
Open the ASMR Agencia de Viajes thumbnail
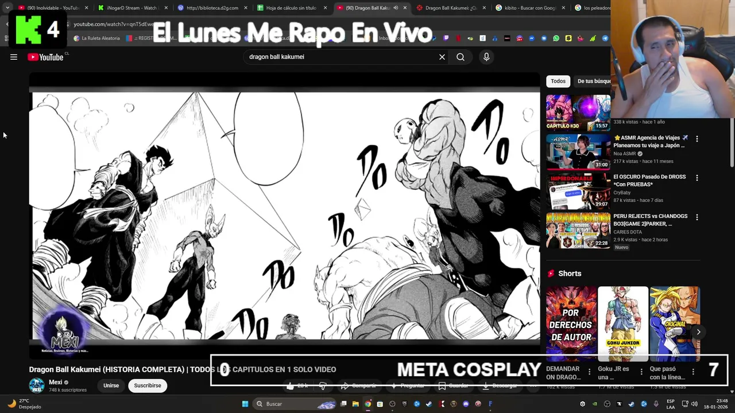coord(578,152)
